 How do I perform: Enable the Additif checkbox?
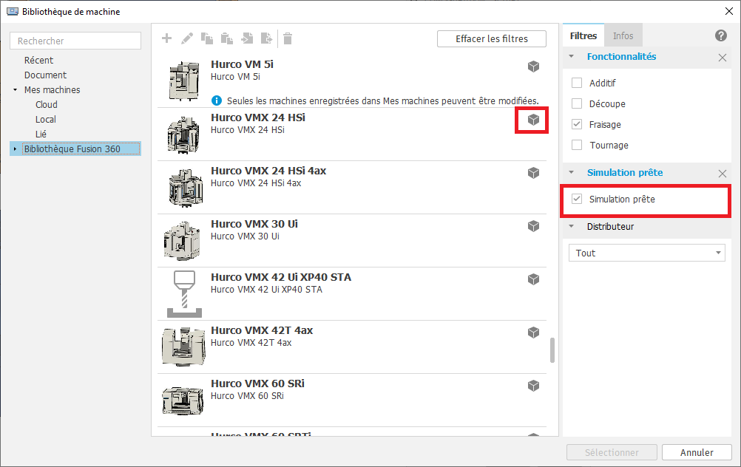[577, 83]
